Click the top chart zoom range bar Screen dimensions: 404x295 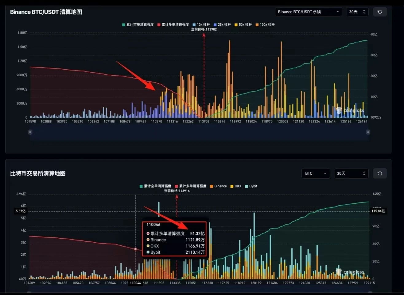pos(199,132)
